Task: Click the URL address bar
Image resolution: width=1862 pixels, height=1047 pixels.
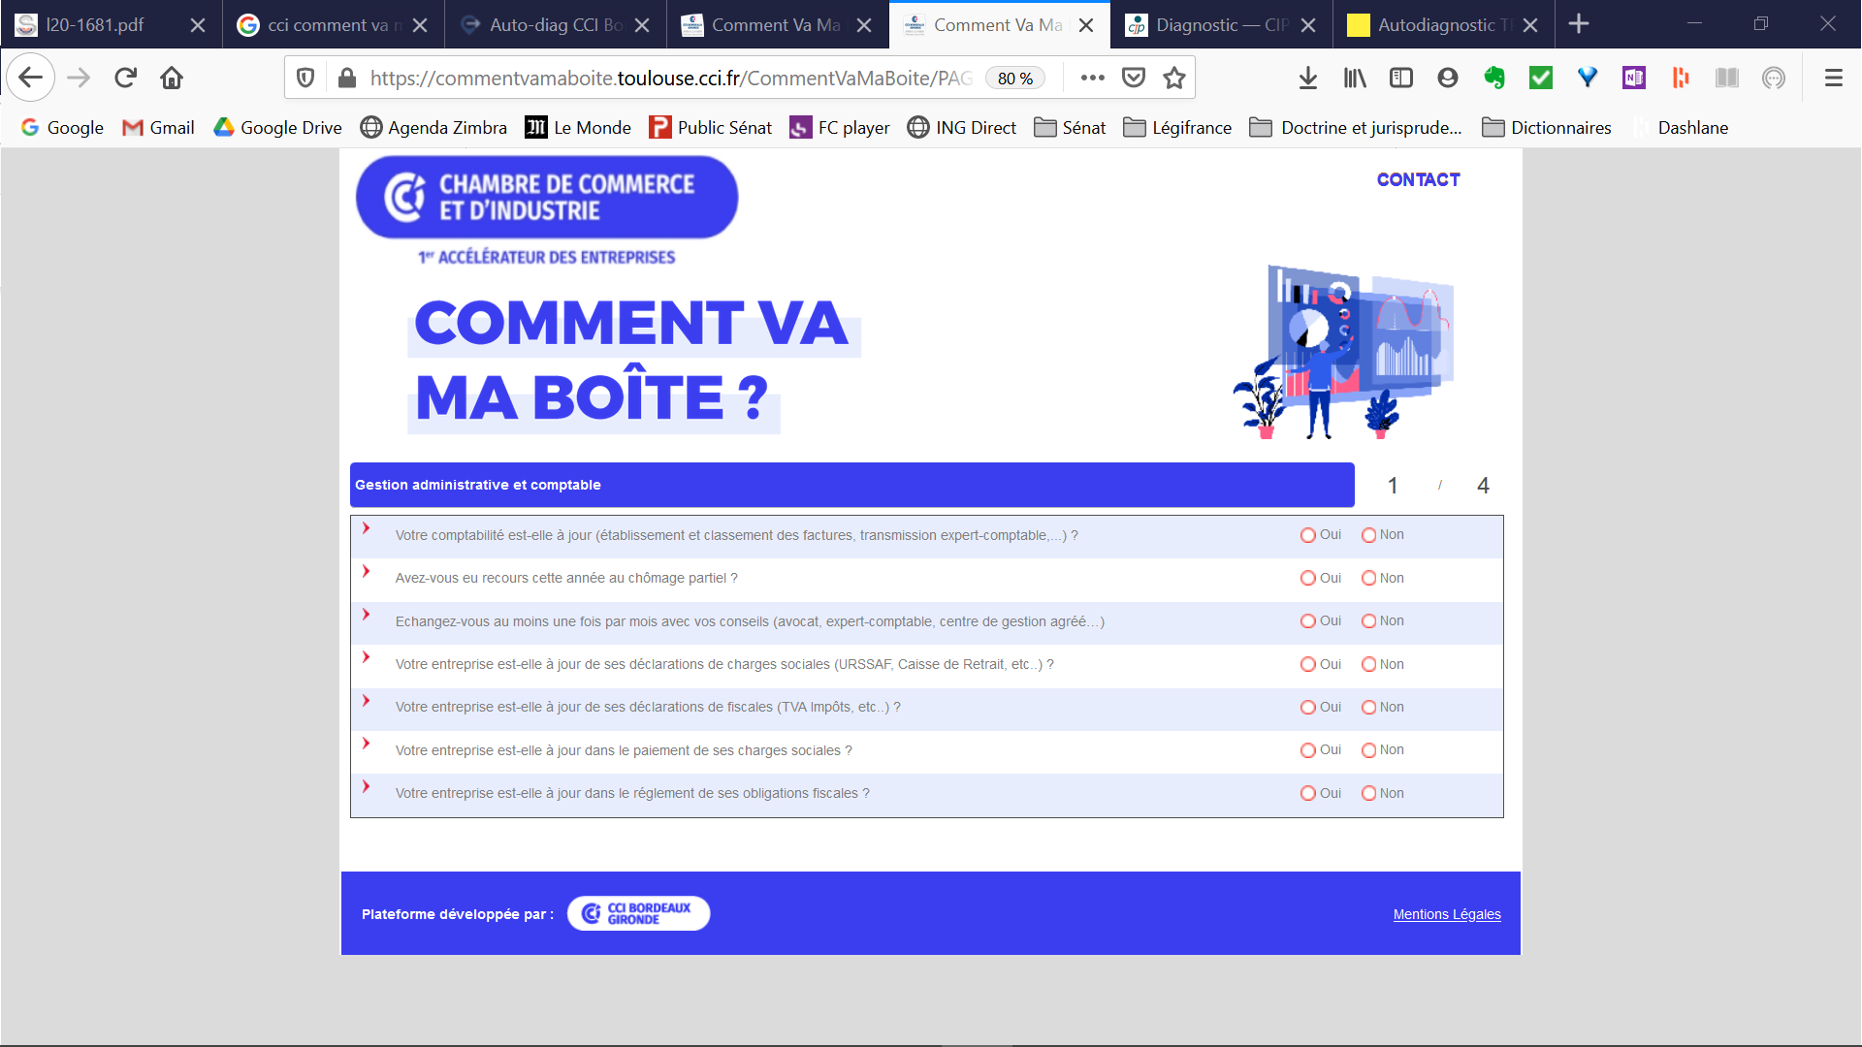Action: tap(669, 78)
